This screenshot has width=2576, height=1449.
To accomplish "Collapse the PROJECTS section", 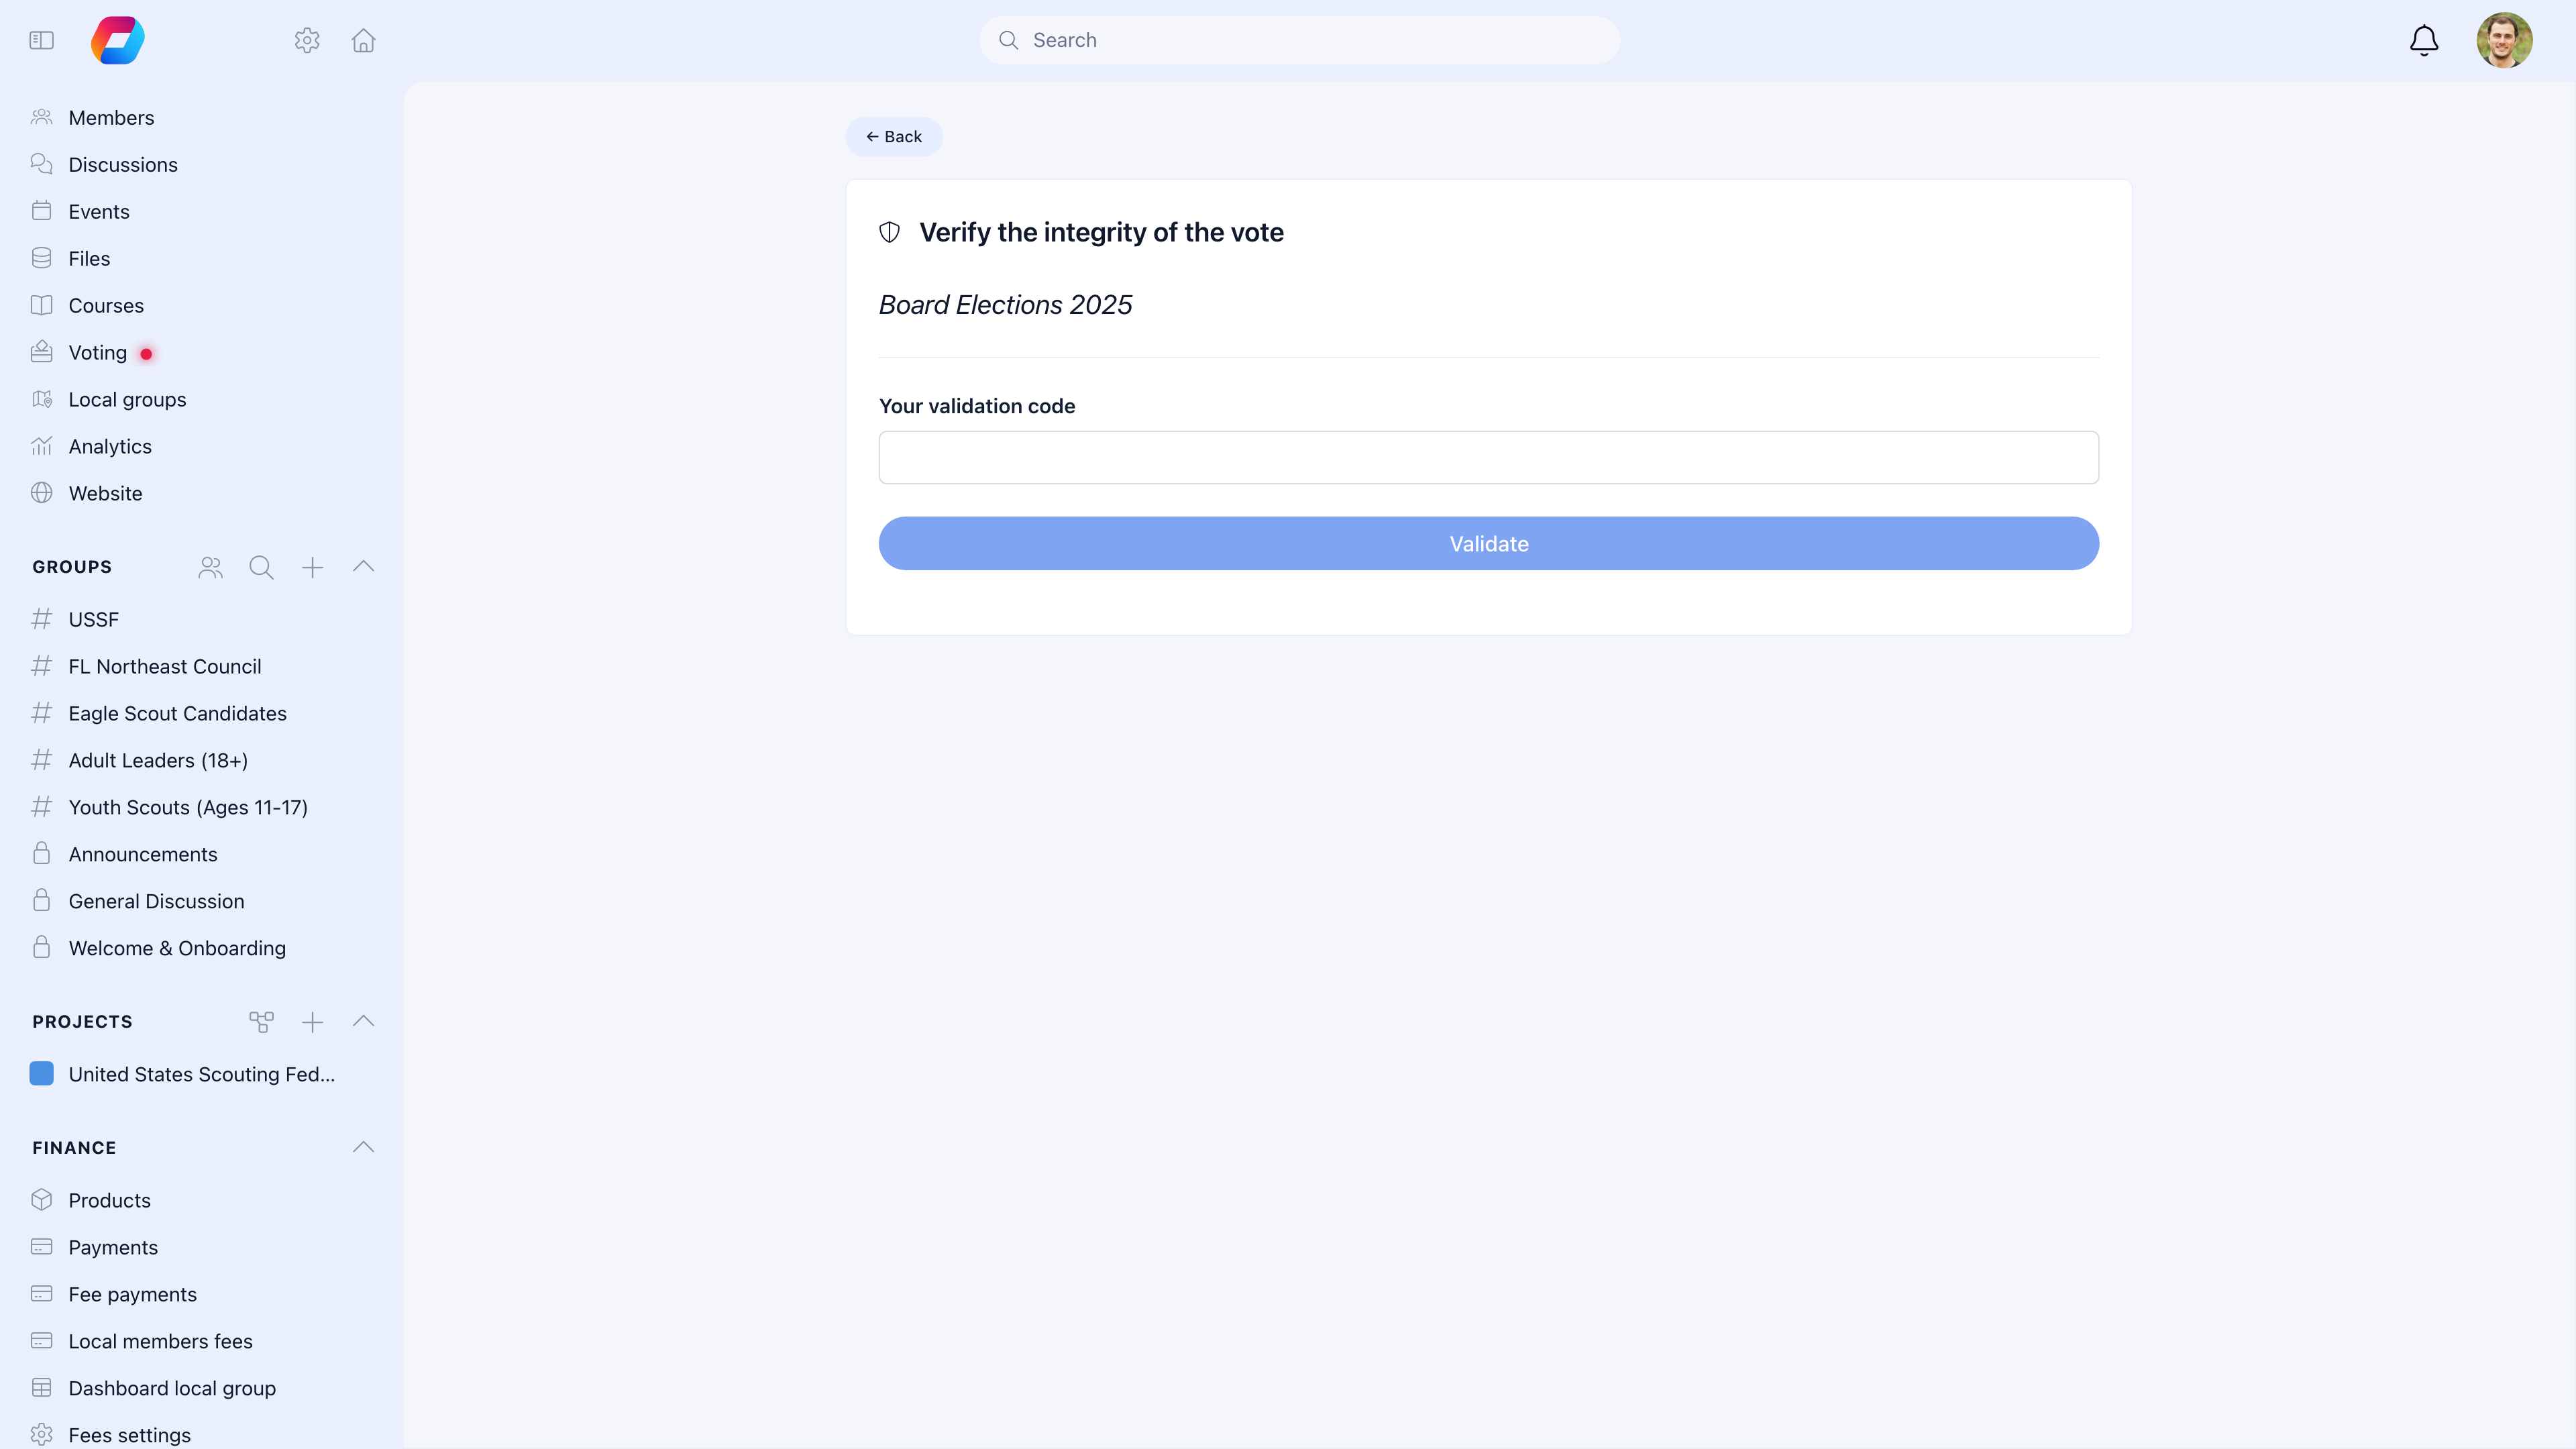I will tap(363, 1021).
